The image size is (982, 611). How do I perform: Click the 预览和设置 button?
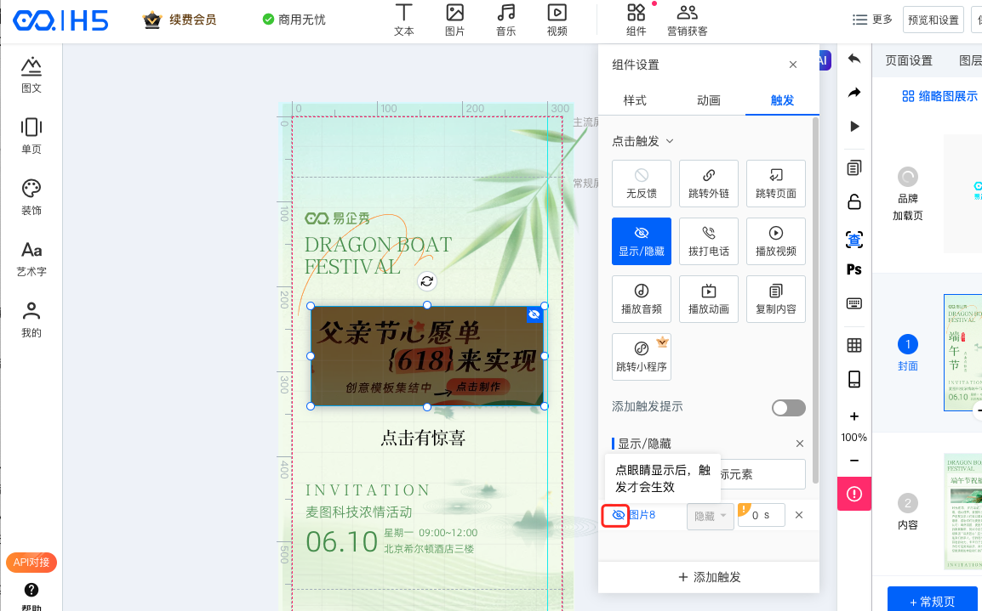pyautogui.click(x=933, y=20)
